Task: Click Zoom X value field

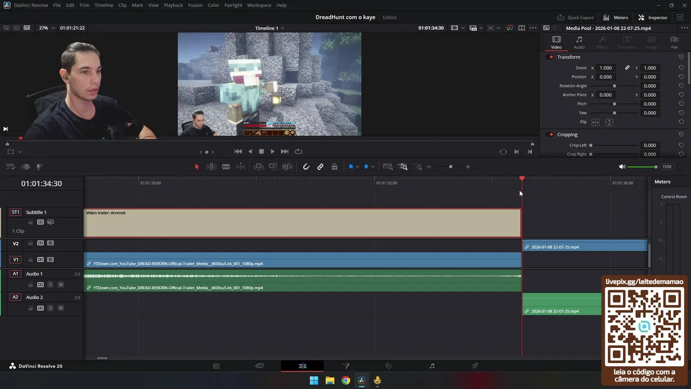Action: click(x=606, y=68)
